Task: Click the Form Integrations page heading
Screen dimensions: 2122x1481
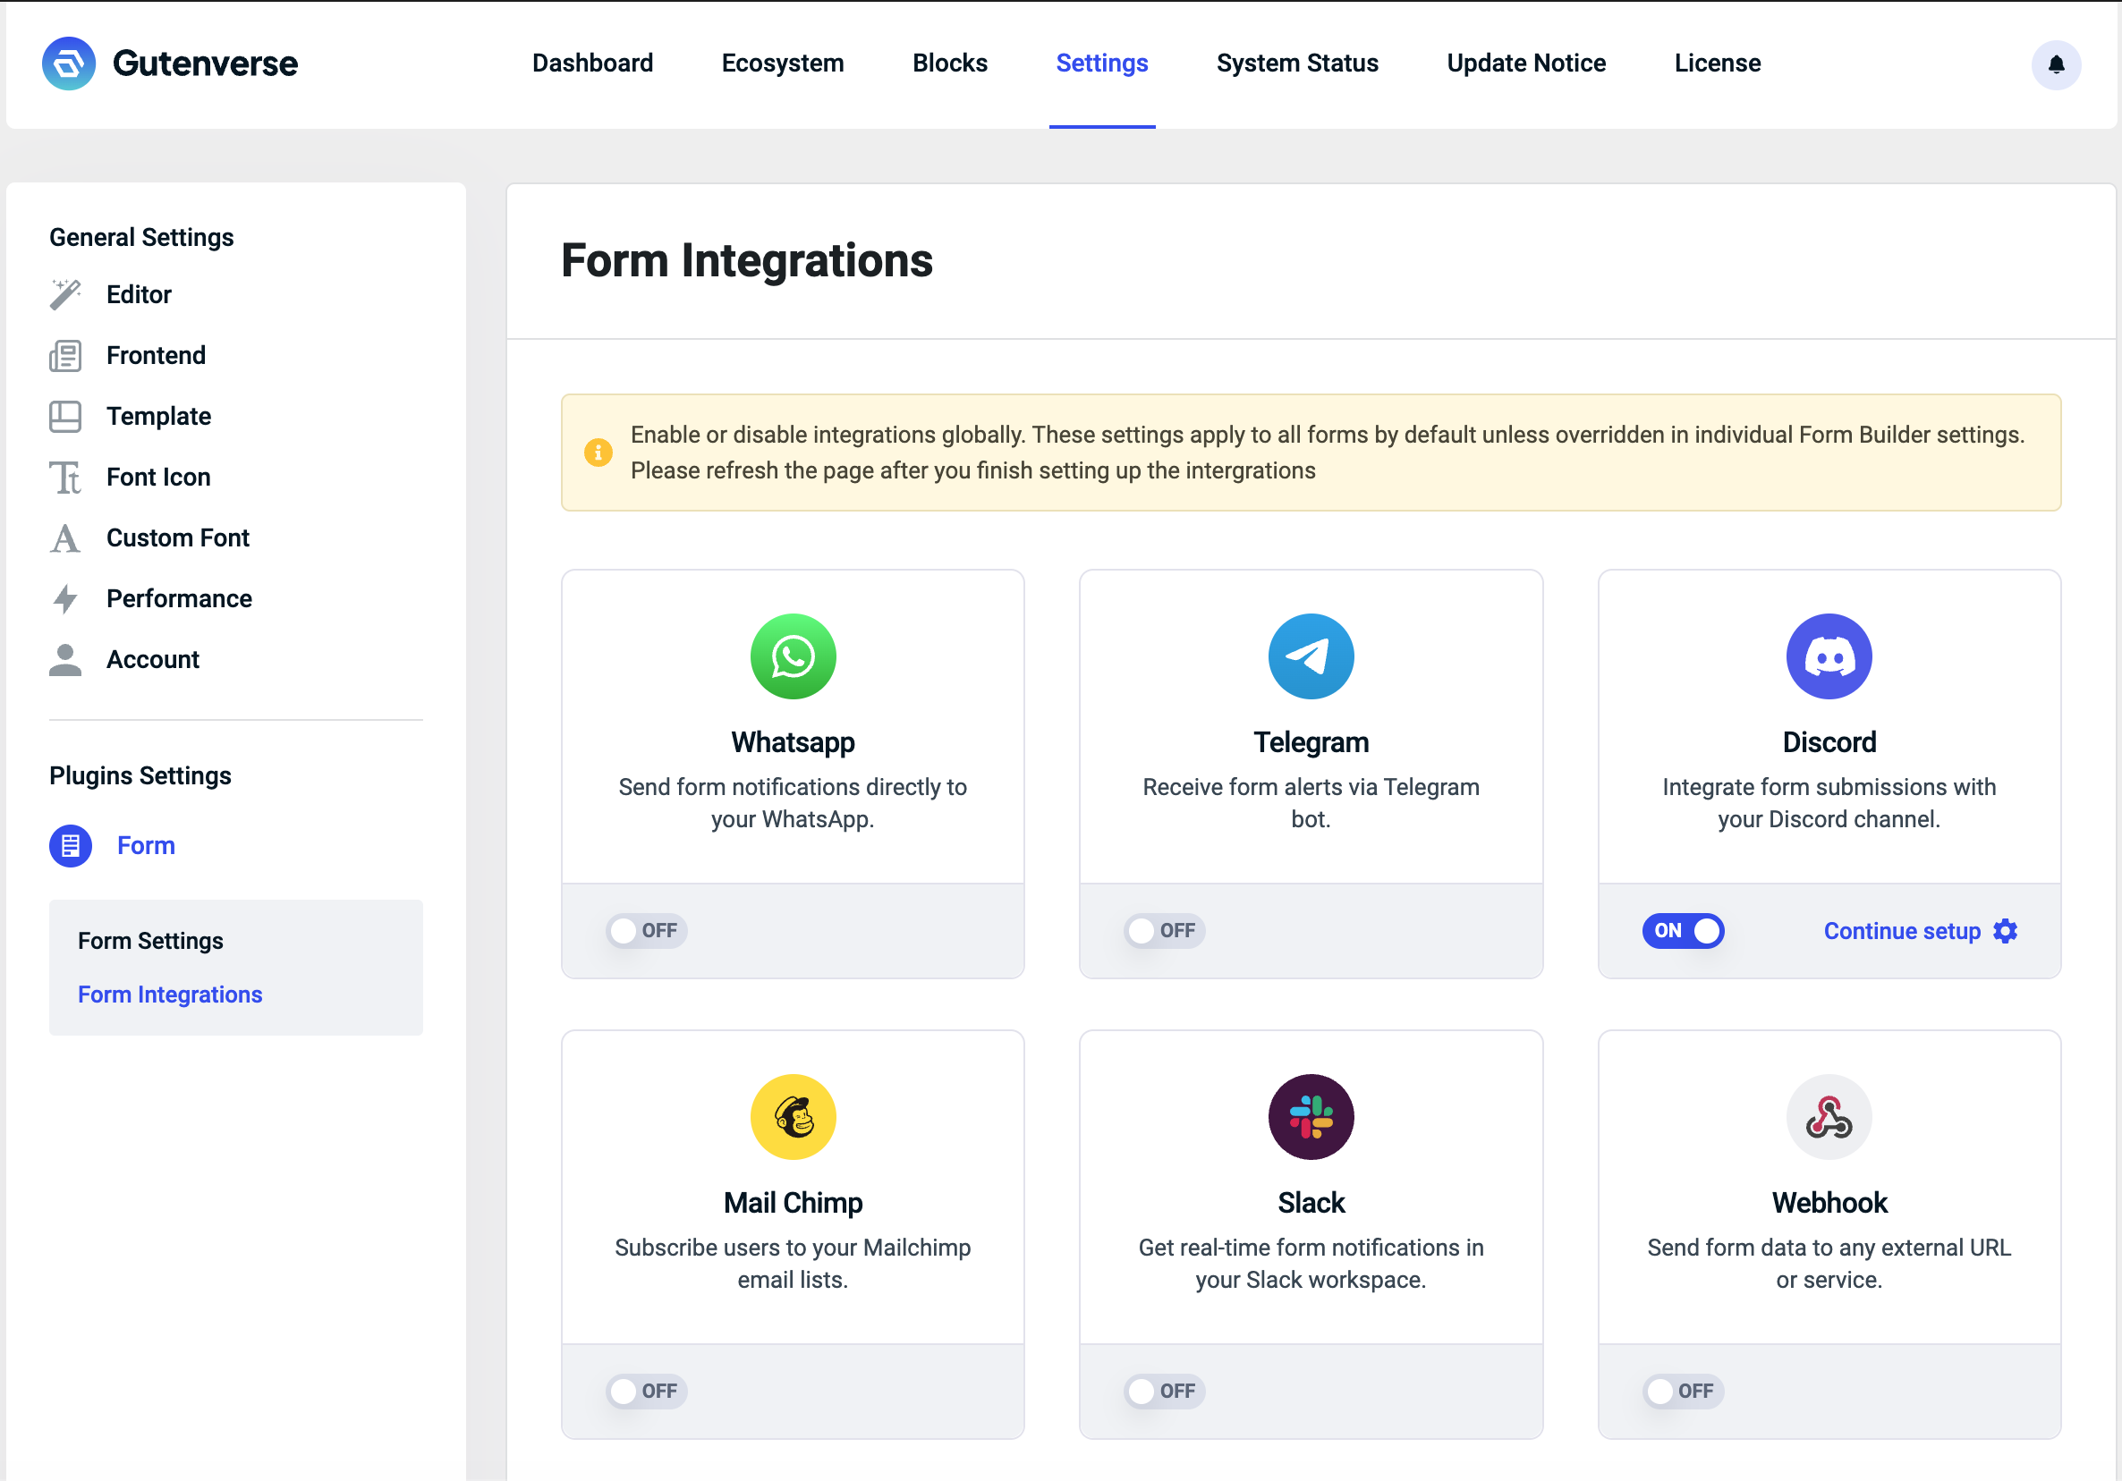Action: coord(747,260)
